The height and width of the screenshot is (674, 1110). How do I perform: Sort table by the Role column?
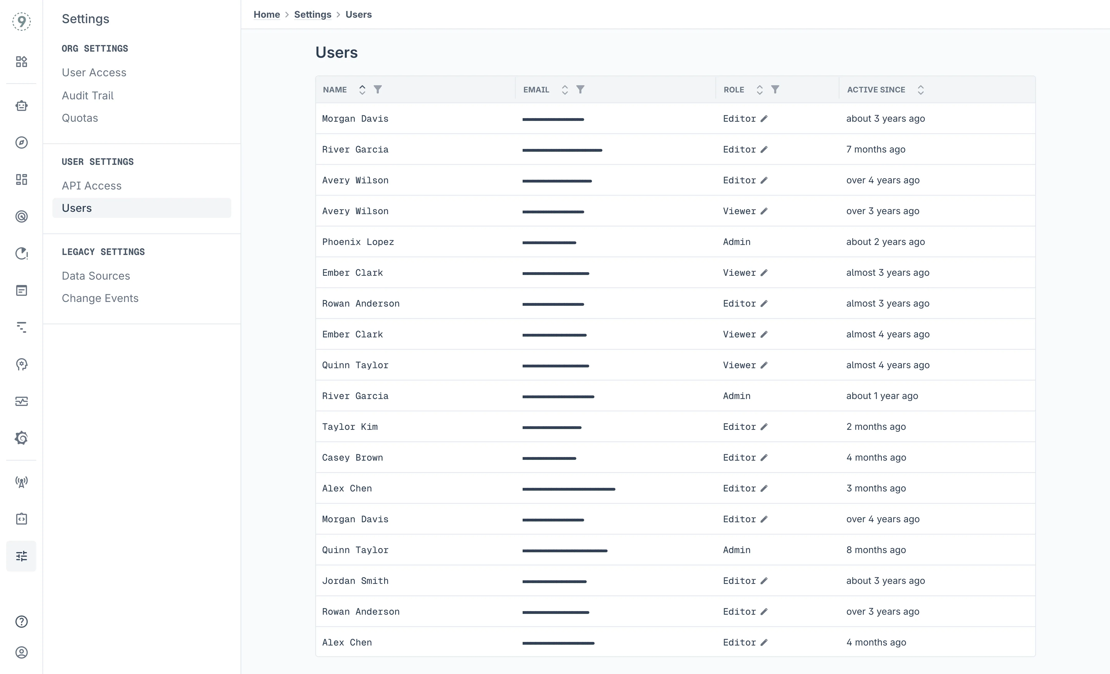pyautogui.click(x=760, y=90)
